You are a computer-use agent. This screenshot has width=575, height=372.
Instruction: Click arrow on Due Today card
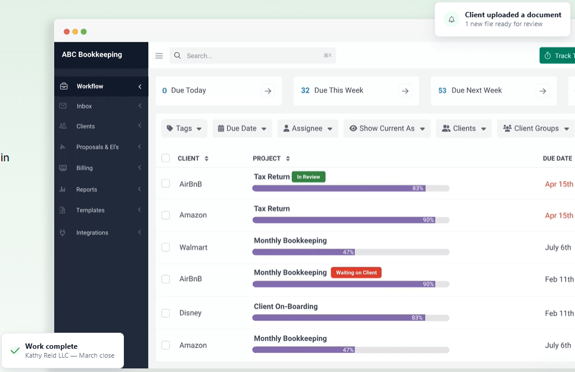pos(268,91)
